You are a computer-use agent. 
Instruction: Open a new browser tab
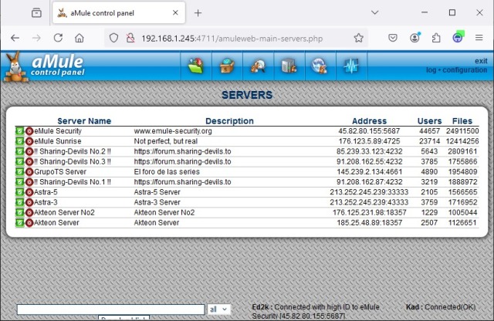198,13
